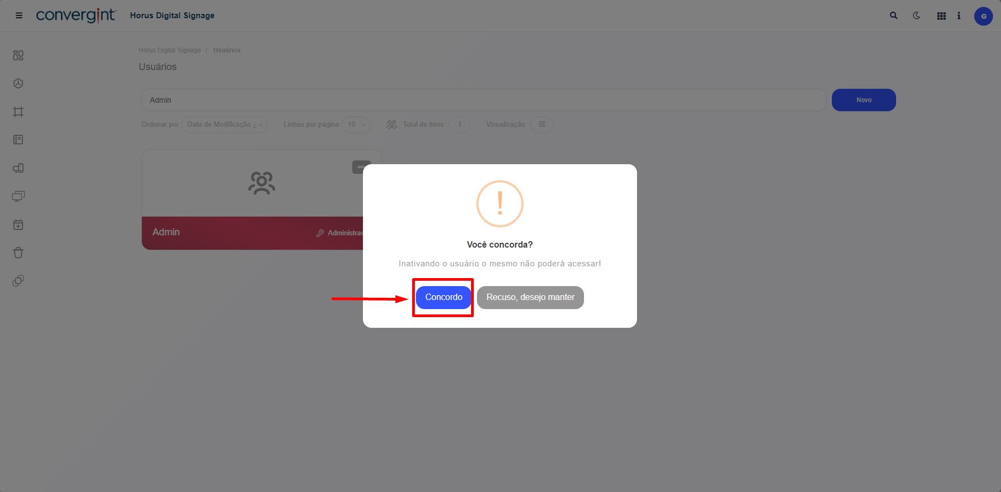This screenshot has height=492, width=1001.
Task: Focus the Admin search input field
Action: tap(484, 100)
